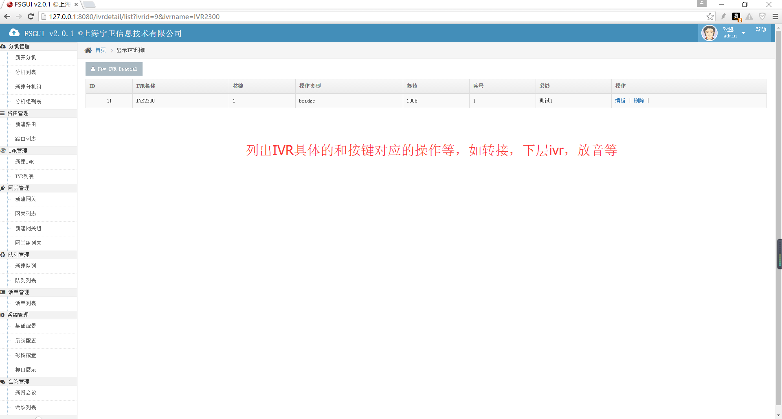
Task: Select 新建网关 from the sidebar
Action: (26, 199)
